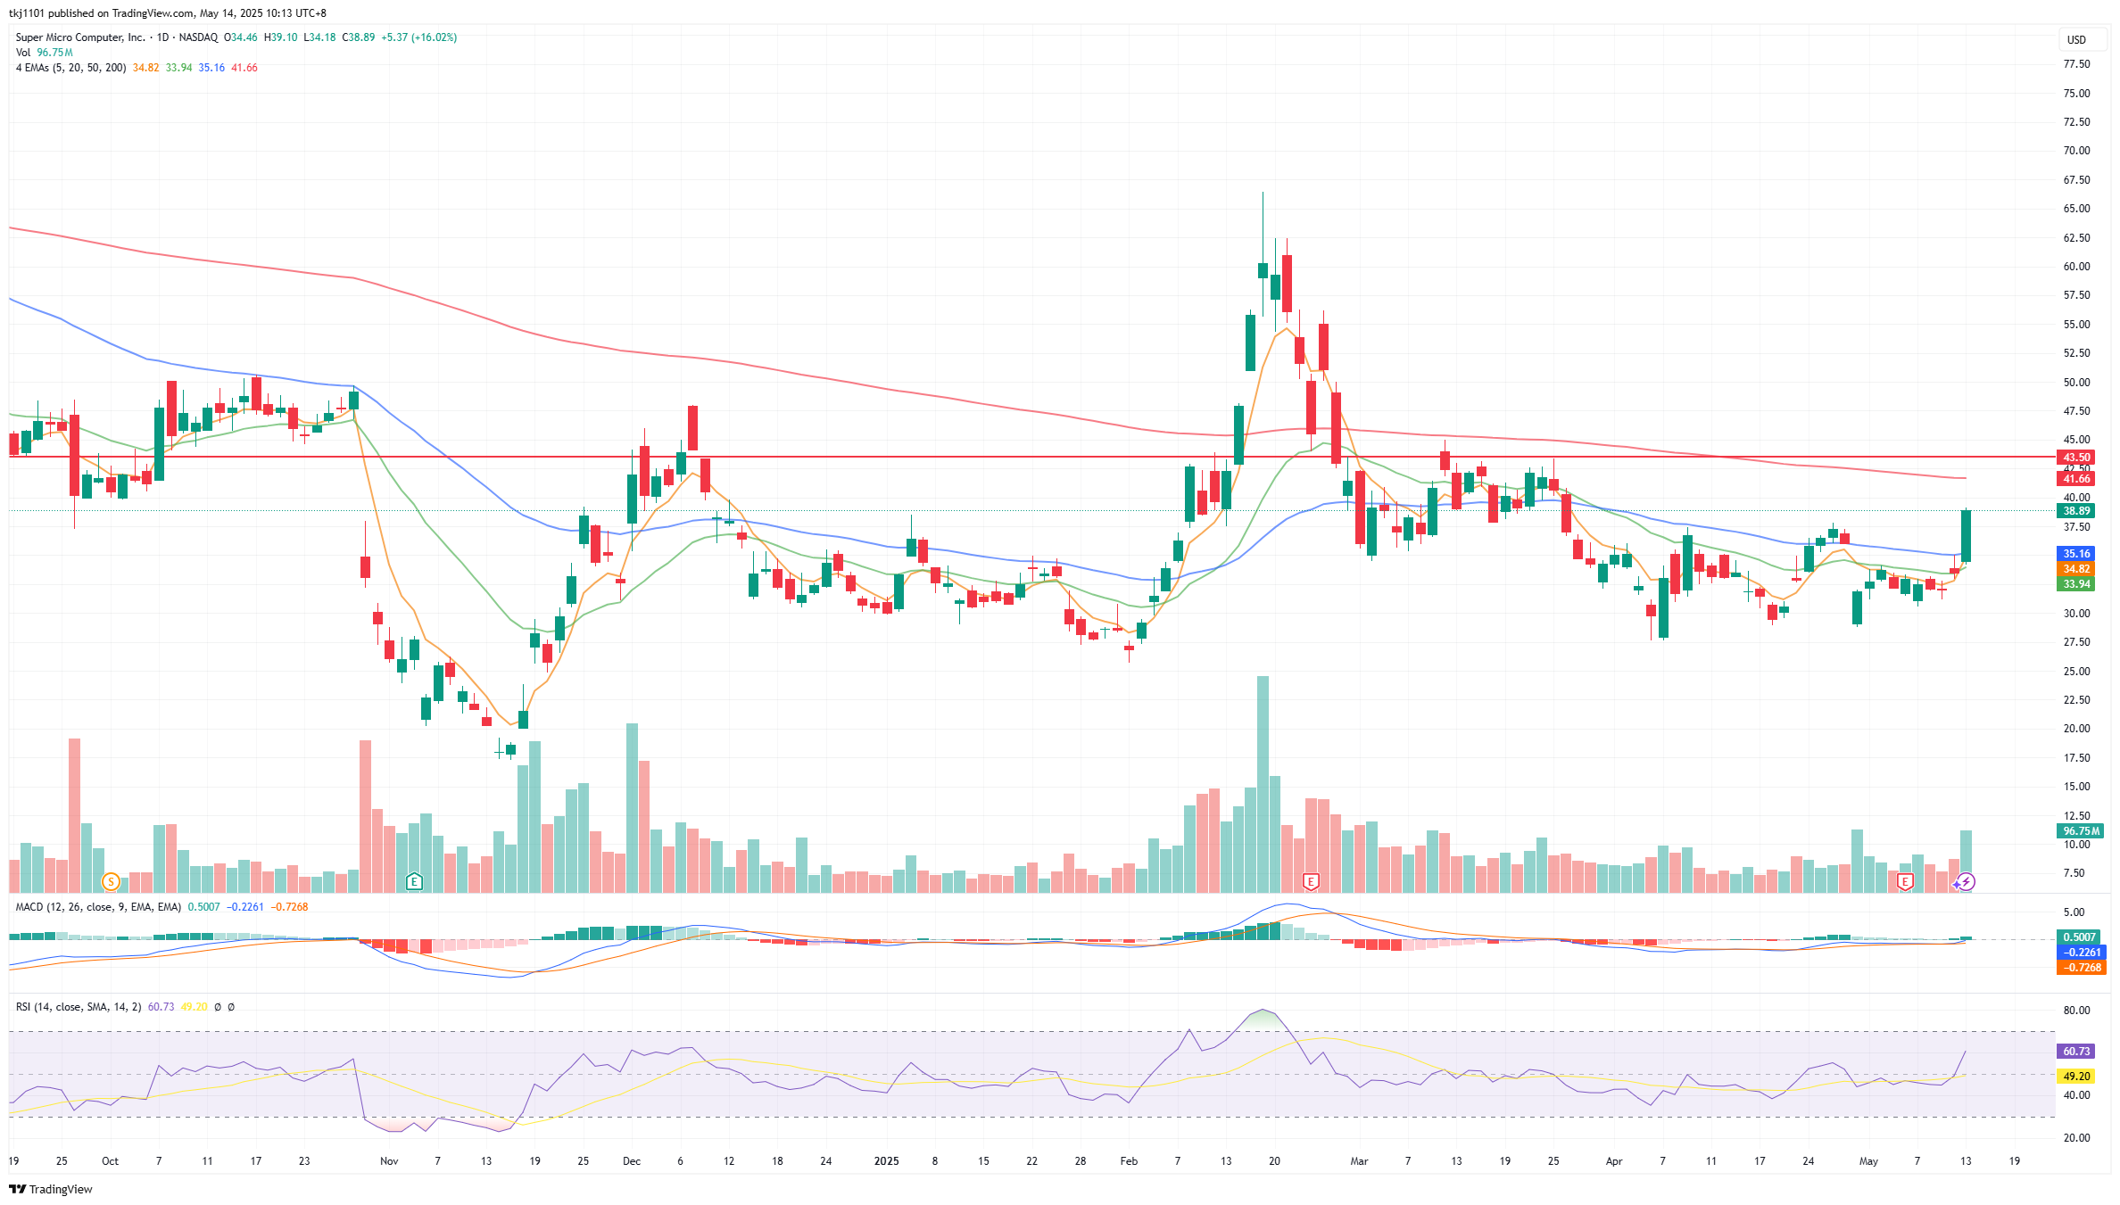Screen dimensions: 2120x1205
Task: Click the blue 35.16 label on price axis
Action: 2076,554
